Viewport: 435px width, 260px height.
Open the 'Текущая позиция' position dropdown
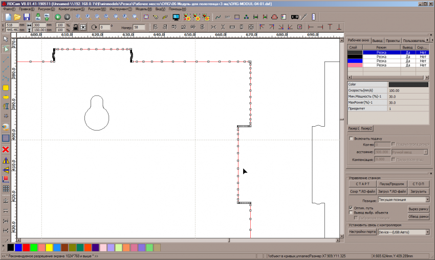(404, 200)
